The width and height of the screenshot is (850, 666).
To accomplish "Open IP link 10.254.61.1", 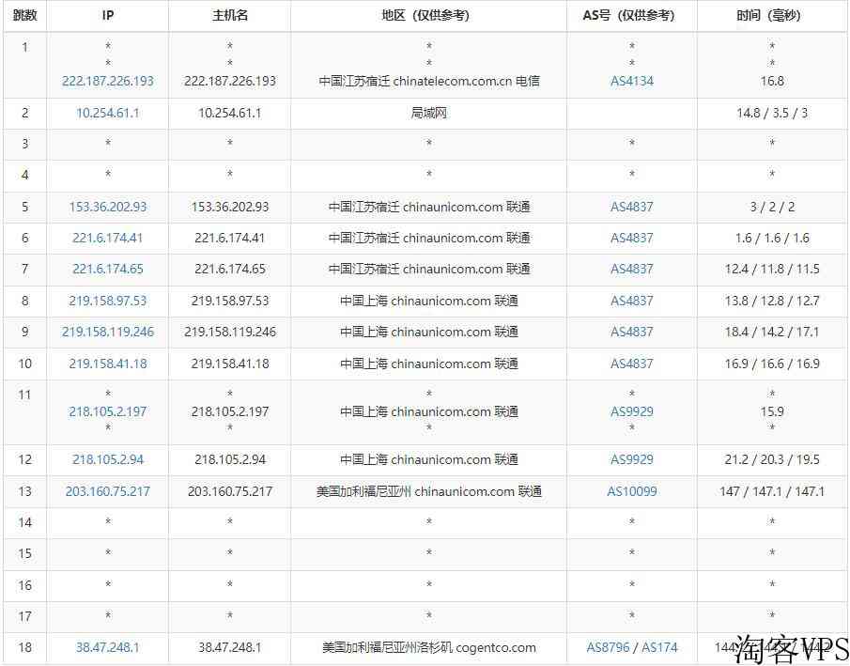I will (108, 114).
